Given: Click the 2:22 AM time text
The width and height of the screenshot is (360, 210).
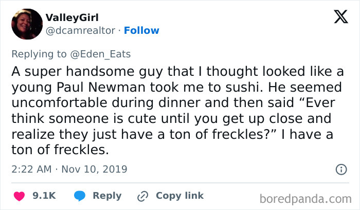Looking at the screenshot, I should [30, 169].
